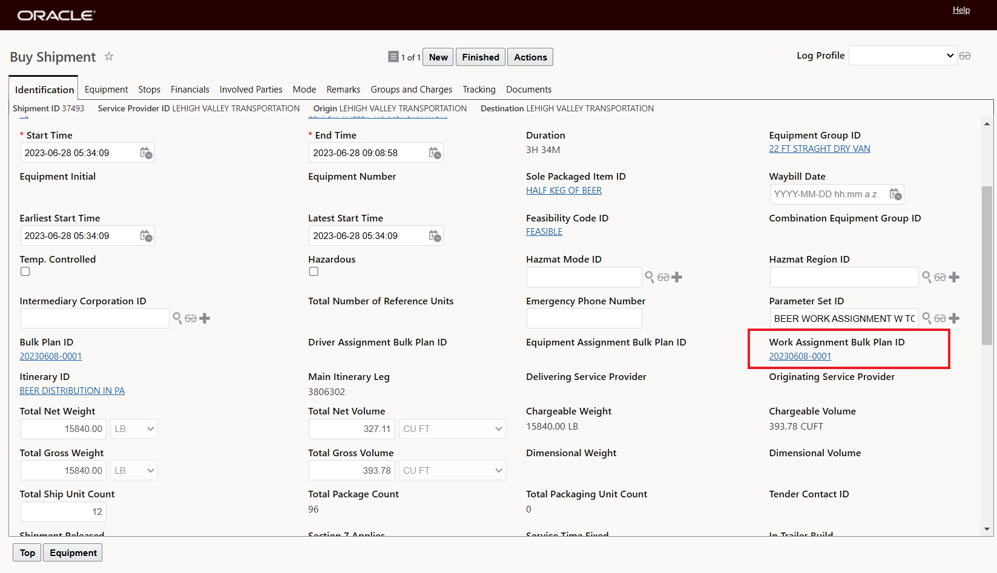Open Work Assignment Bulk Plan ID link

tap(800, 356)
